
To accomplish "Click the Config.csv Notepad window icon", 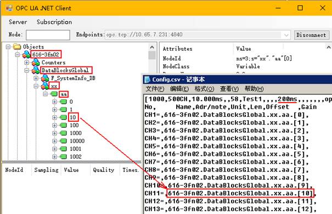I will click(147, 80).
